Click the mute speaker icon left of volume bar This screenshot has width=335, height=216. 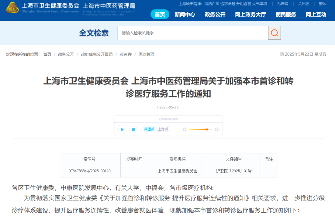tap(185, 129)
